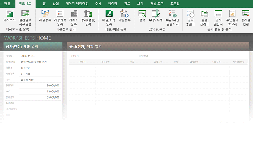Click the 계정과목 field 3차 기성
Screen dimensions: 253x150
[x=40, y=74]
